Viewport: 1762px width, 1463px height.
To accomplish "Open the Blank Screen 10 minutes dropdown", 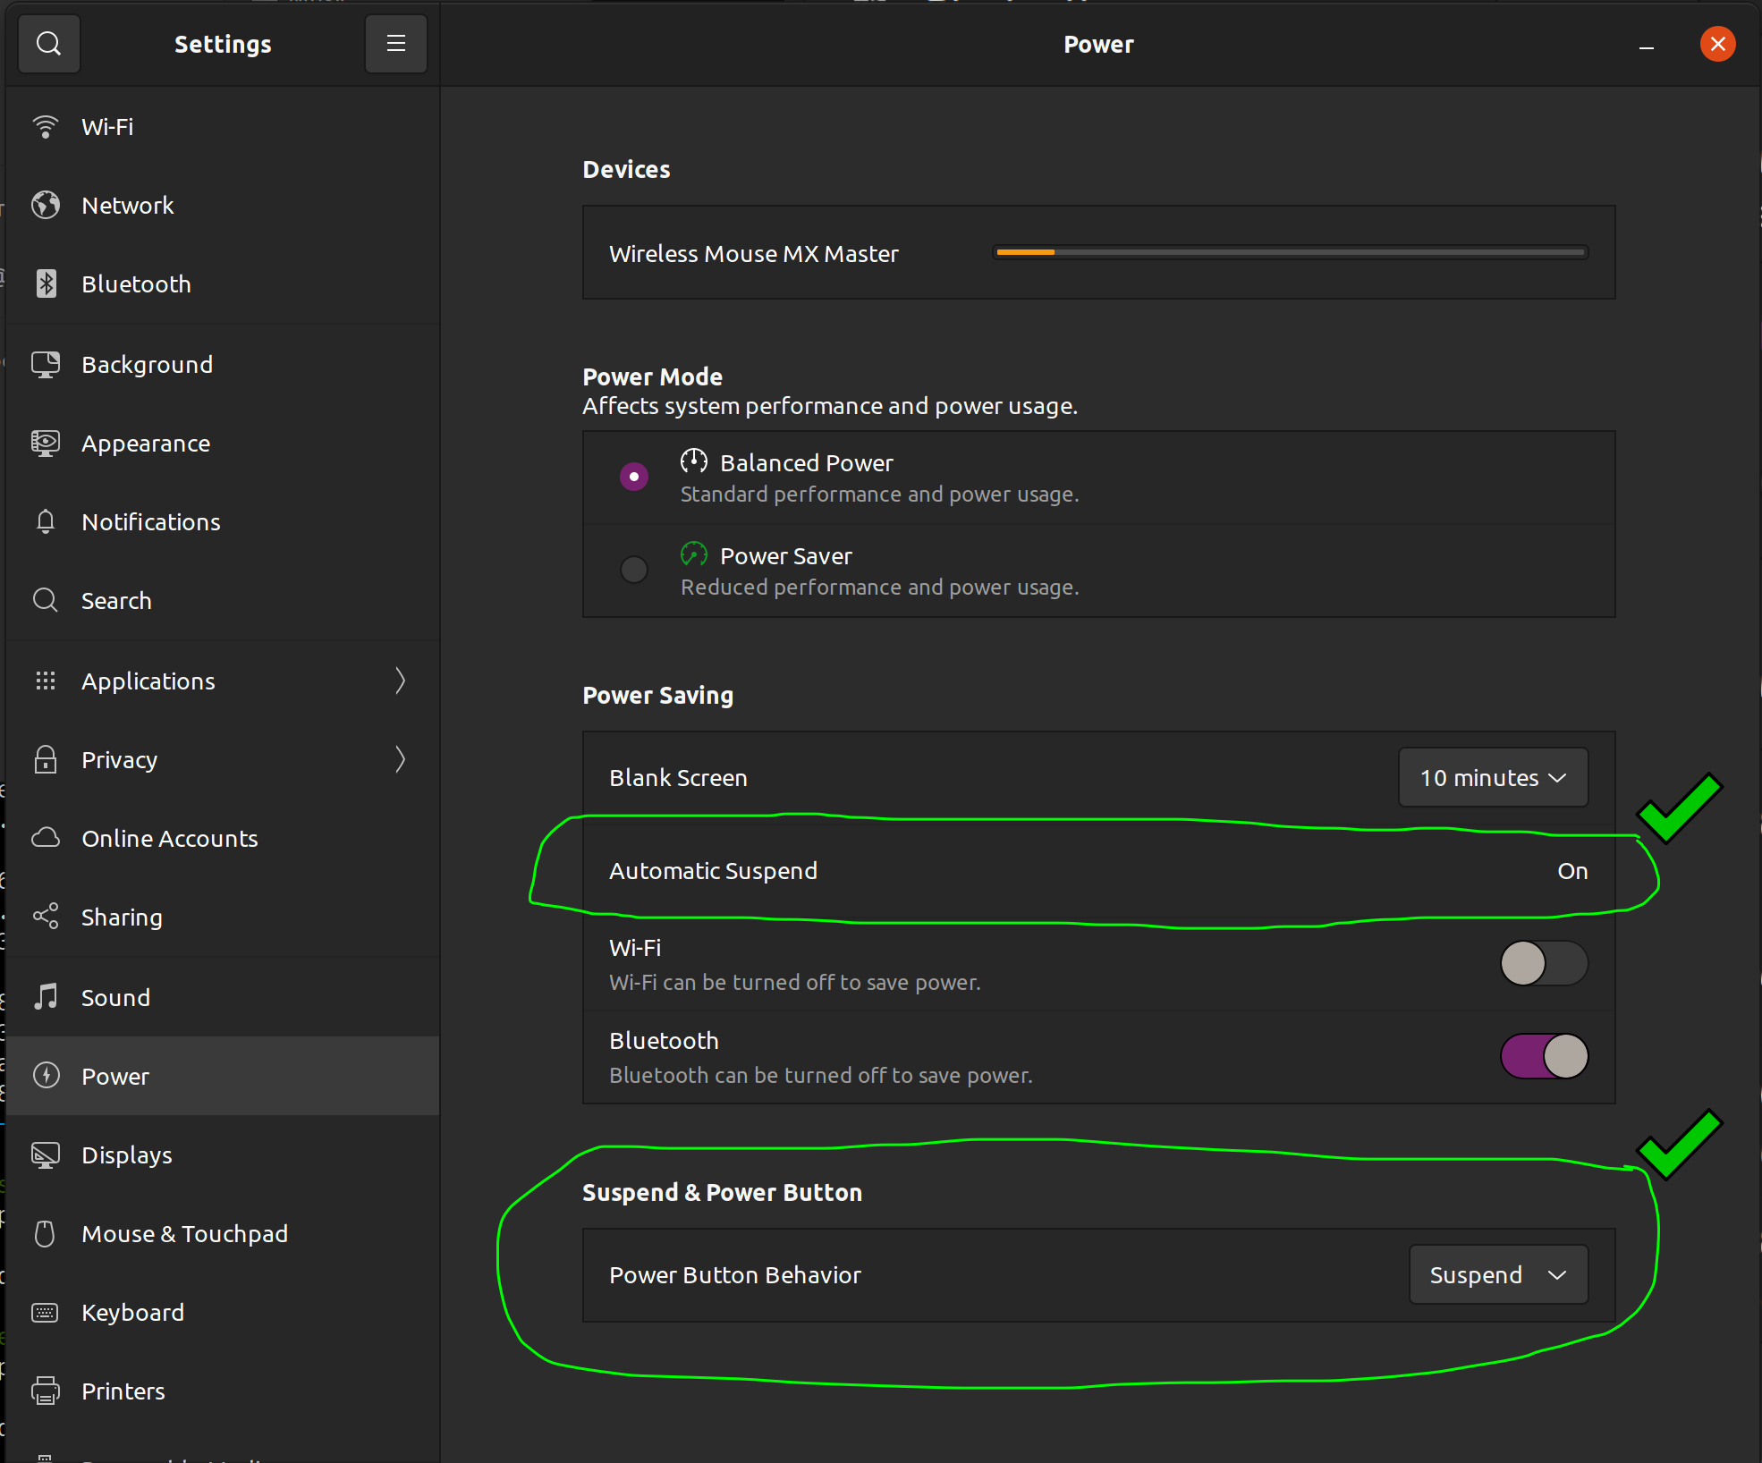I will point(1493,778).
